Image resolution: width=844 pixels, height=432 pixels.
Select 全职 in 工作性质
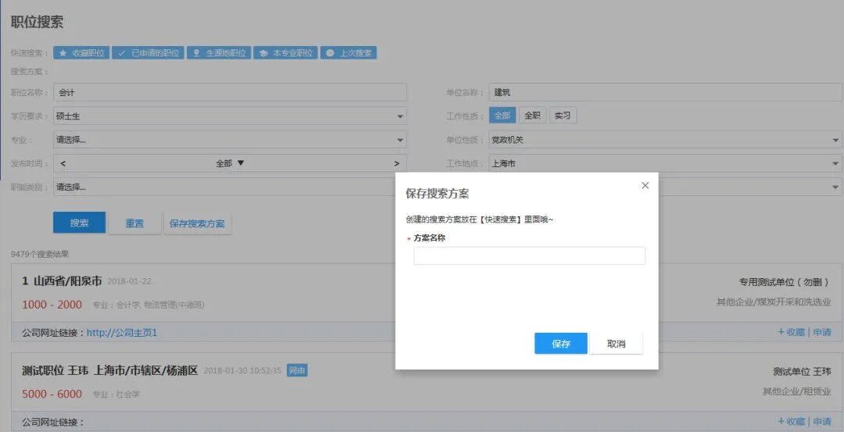(532, 115)
